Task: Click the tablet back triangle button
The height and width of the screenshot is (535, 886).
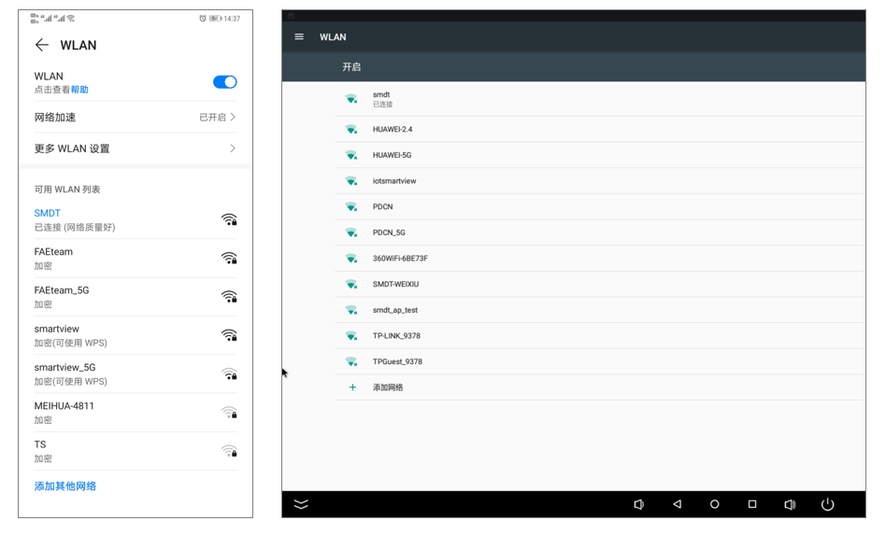Action: tap(677, 504)
